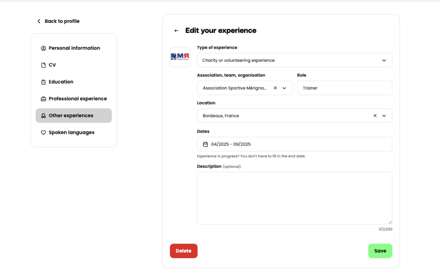Click the Association Sportive Mérignac logo thumbnail
This screenshot has height=271, width=442.
coord(180,57)
